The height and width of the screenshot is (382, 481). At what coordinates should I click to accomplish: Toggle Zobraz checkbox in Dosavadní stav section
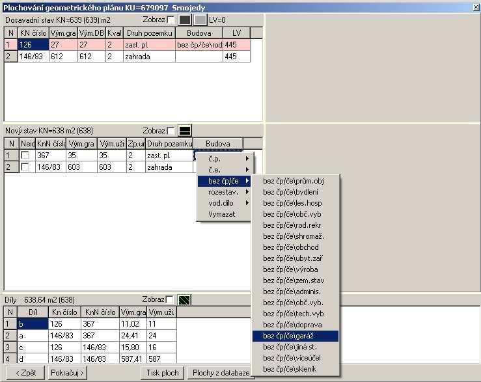click(x=171, y=20)
